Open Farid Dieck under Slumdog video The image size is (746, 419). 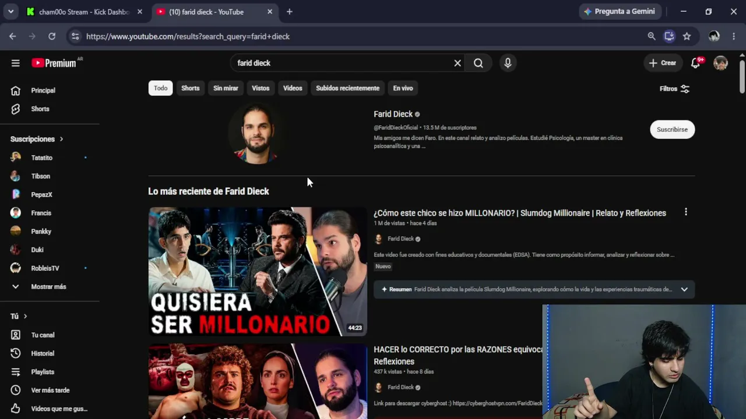click(401, 239)
